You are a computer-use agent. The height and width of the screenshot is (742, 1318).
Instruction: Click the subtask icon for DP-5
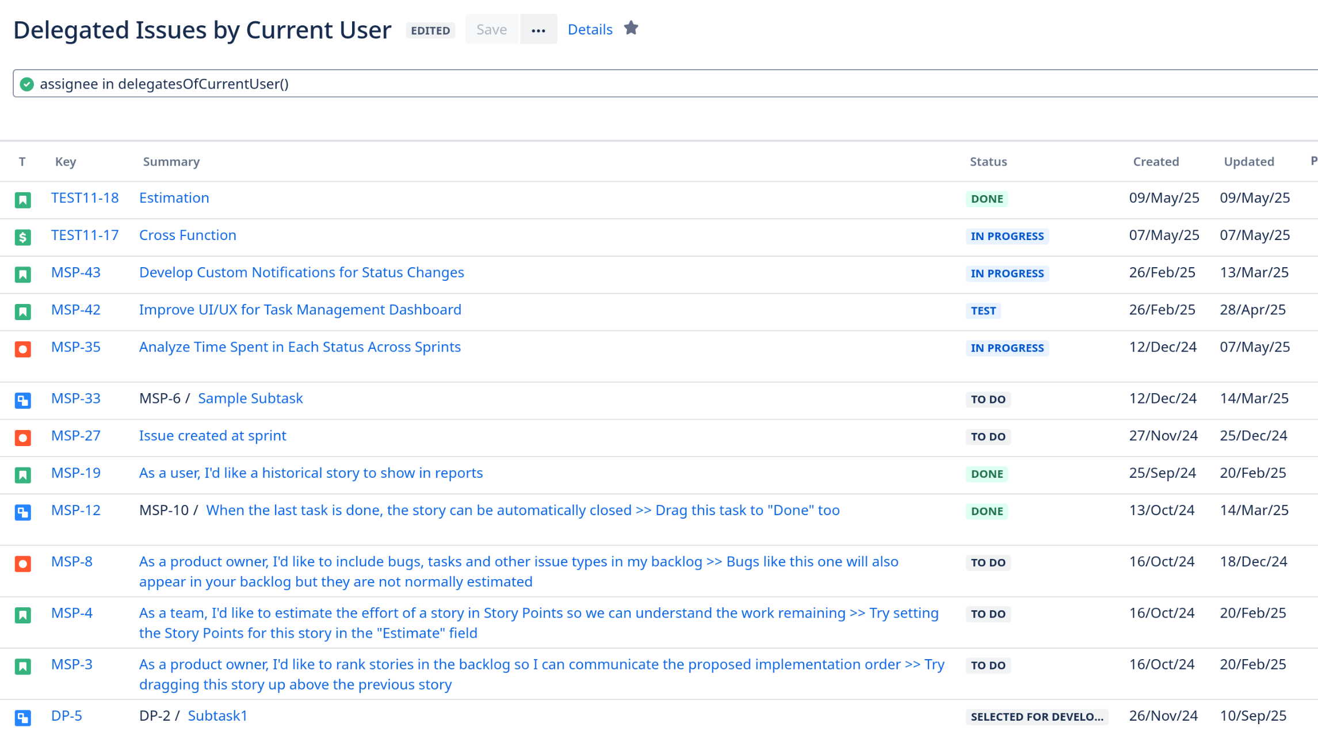[x=23, y=718]
